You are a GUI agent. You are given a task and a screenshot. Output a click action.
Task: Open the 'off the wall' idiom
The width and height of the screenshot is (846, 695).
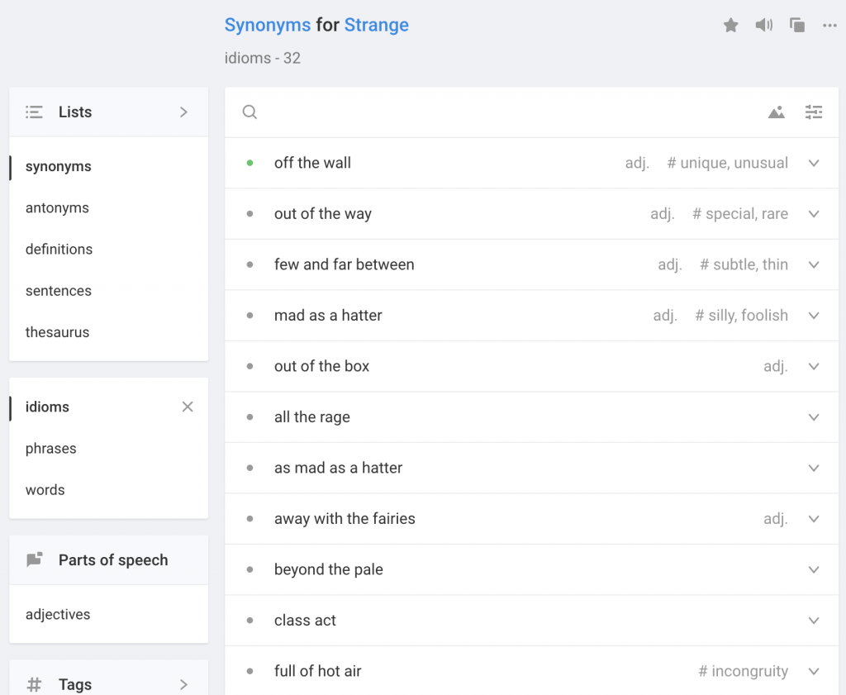pyautogui.click(x=312, y=163)
